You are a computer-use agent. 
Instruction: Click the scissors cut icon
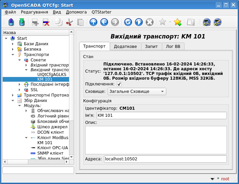coord(69,22)
